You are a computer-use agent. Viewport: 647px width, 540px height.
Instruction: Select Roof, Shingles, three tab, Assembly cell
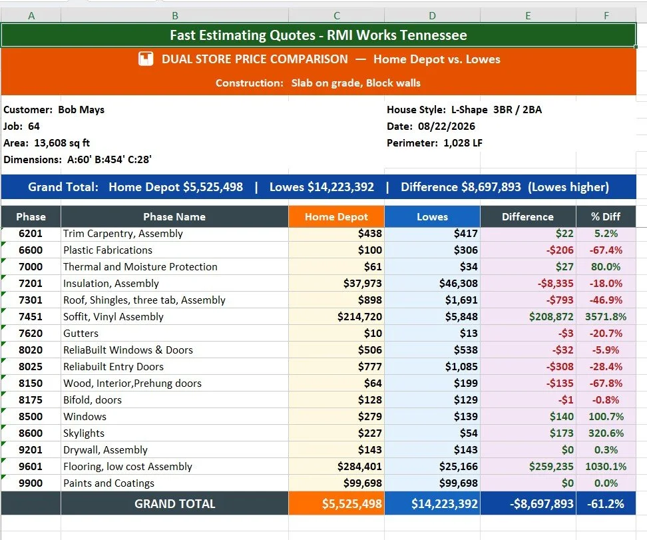(x=174, y=300)
